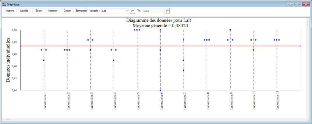Click the vertical scrollbar thumb on the right
Screen dimensions: 312x124
308,23
